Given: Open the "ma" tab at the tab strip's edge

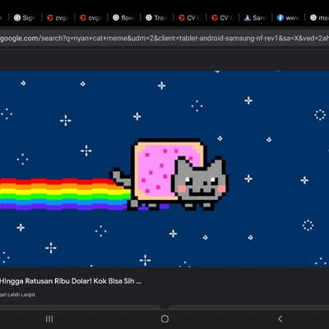Looking at the screenshot, I should pyautogui.click(x=318, y=18).
